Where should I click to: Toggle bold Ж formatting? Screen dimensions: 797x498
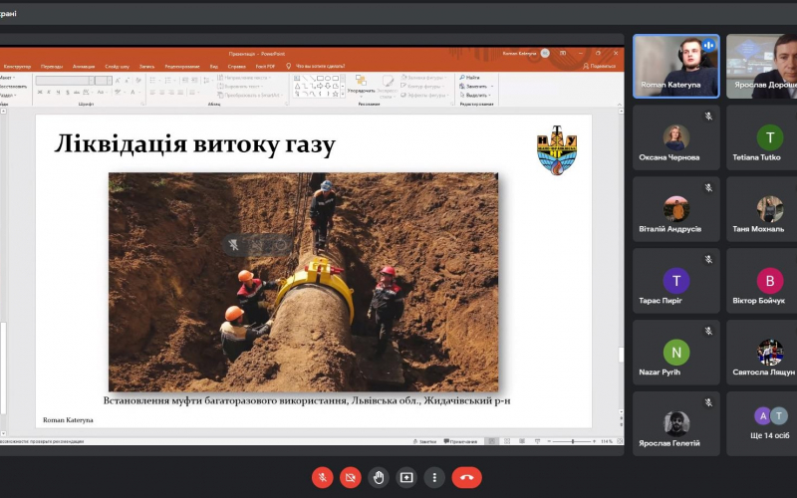click(x=40, y=92)
